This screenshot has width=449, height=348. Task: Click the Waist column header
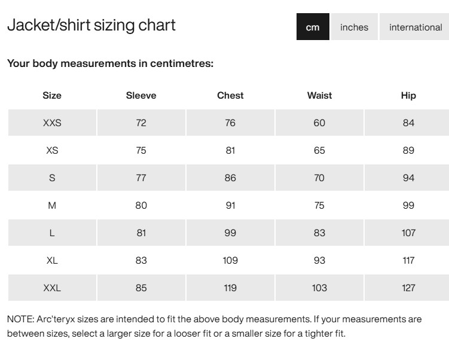(319, 95)
